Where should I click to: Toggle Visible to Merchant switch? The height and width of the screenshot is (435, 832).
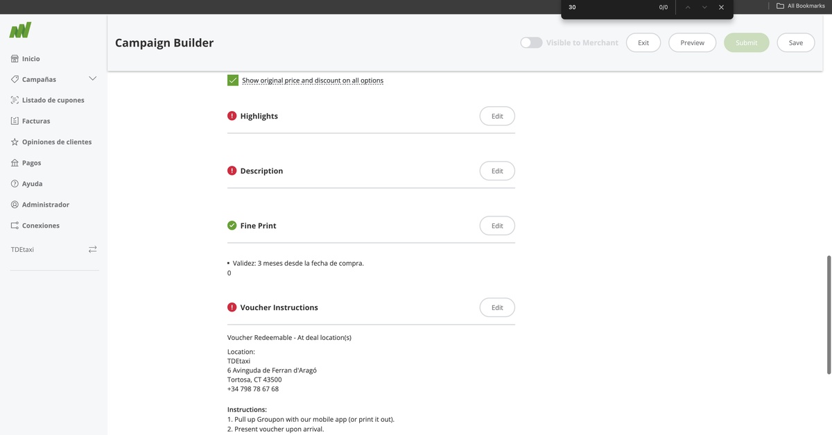pyautogui.click(x=531, y=42)
